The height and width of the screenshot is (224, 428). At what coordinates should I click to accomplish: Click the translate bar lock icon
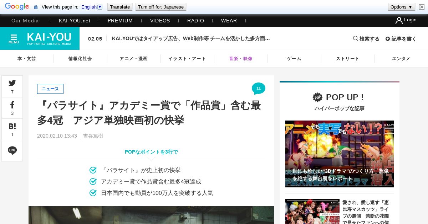pos(36,7)
